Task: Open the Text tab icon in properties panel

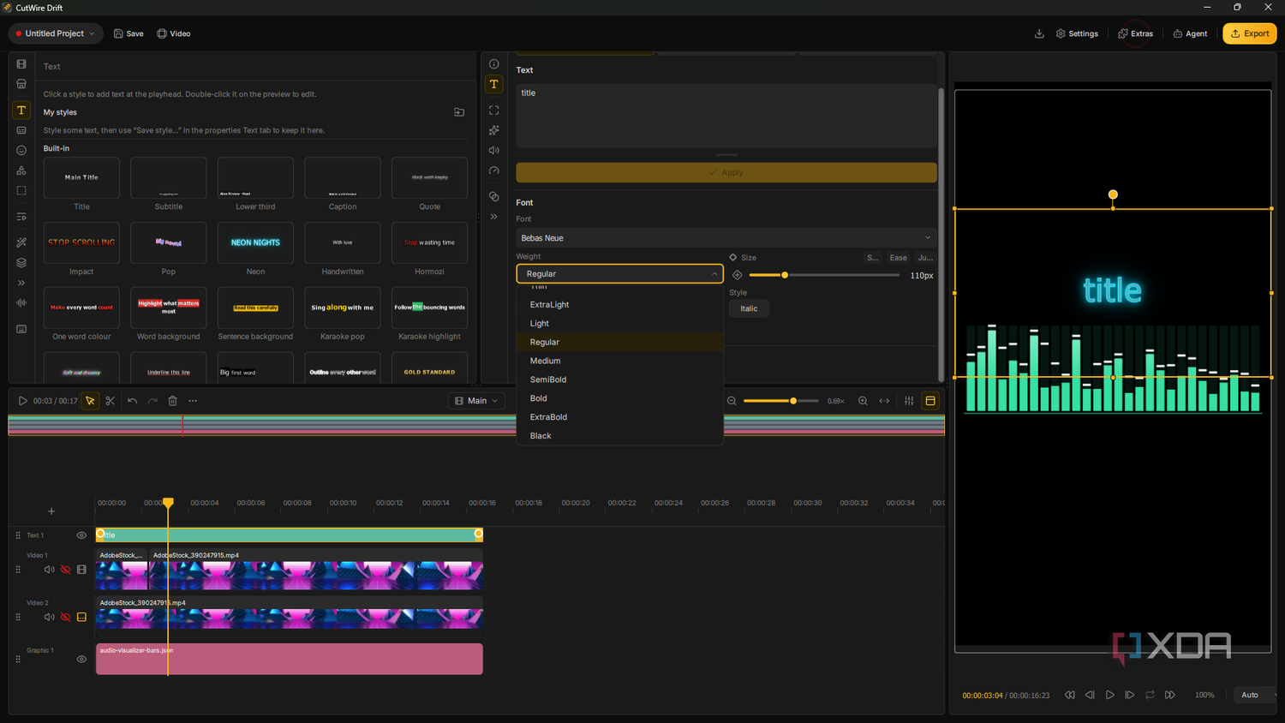Action: 494,84
